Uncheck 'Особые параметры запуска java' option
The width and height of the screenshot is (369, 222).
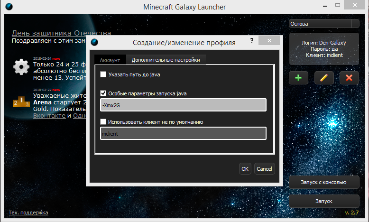click(x=103, y=93)
